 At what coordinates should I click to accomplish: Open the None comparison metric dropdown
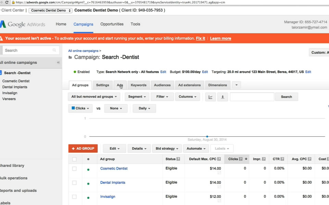[116, 108]
